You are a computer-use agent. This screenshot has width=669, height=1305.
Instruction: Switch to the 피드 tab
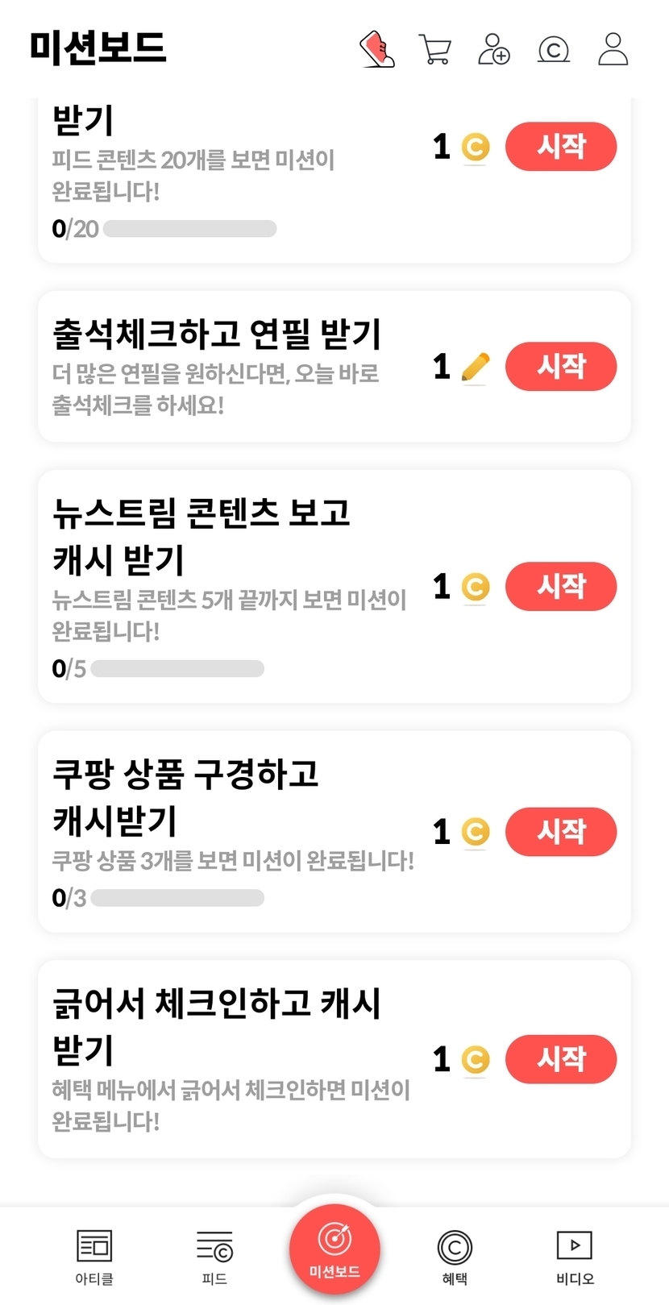[214, 1255]
